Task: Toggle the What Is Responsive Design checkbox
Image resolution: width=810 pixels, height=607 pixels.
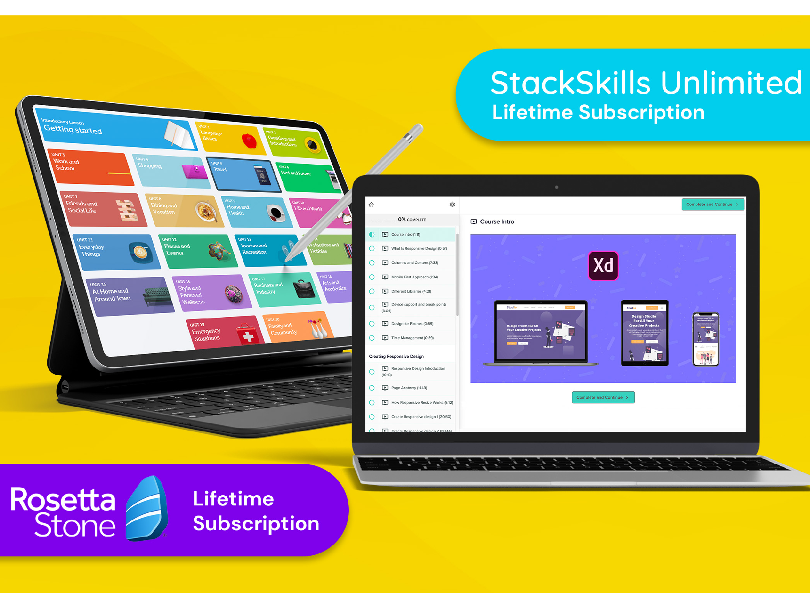Action: pyautogui.click(x=373, y=248)
